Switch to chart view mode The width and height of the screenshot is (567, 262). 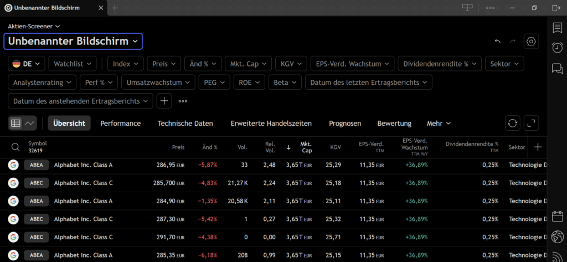pos(30,124)
